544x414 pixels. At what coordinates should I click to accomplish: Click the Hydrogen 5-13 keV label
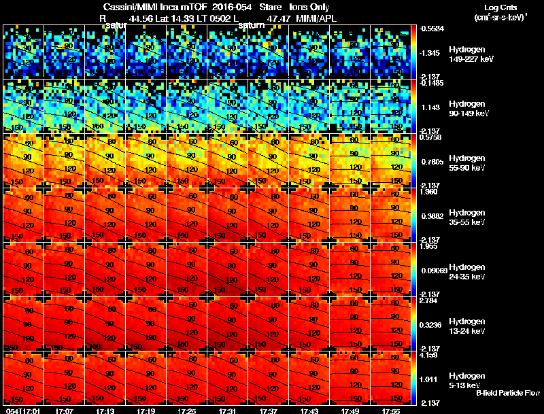click(467, 381)
